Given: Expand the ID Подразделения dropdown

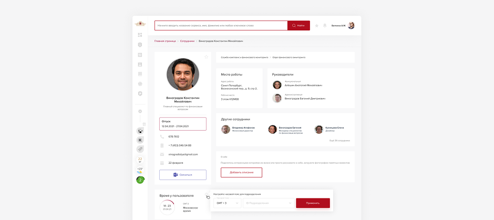Looking at the screenshot, I should click(x=268, y=203).
